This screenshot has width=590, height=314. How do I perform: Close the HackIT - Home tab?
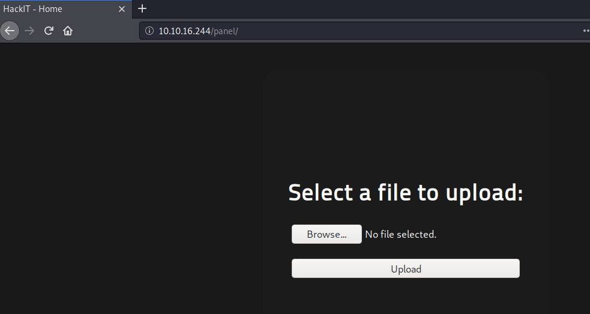[x=122, y=9]
